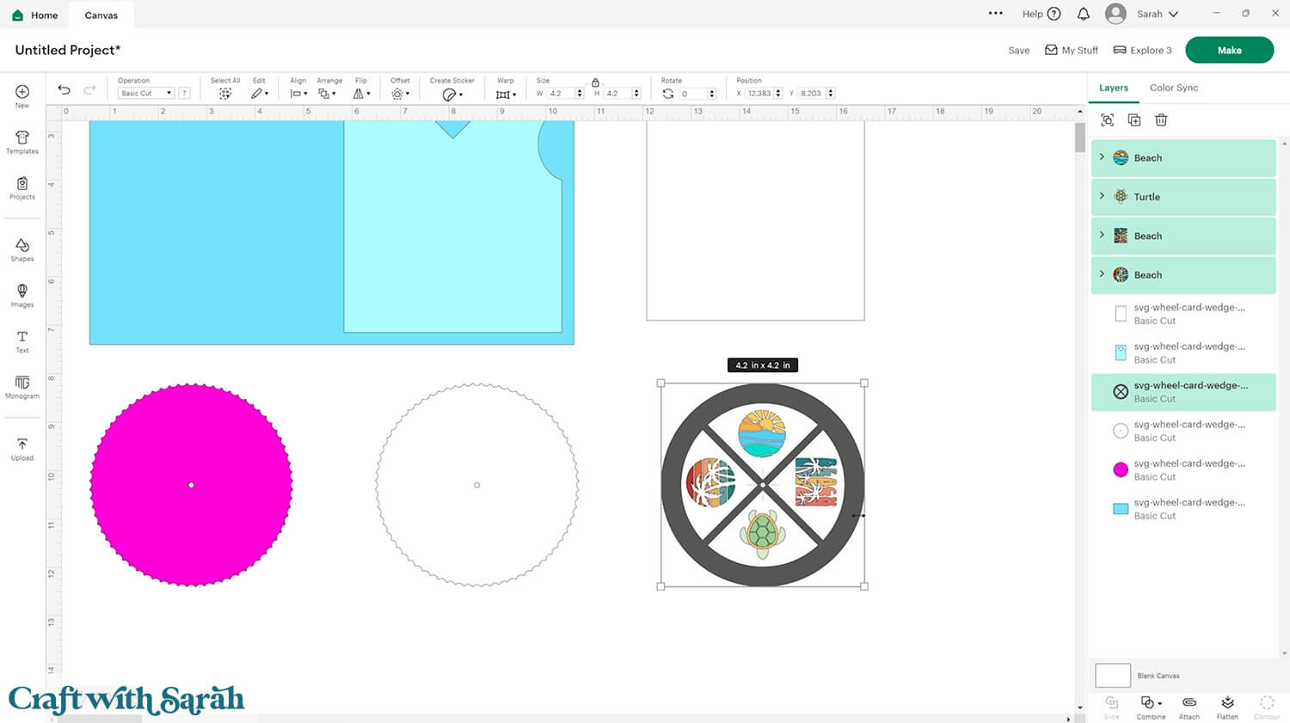Screen dimensions: 1290x723
Task: Select the magenta circle layer swatch
Action: (1121, 469)
